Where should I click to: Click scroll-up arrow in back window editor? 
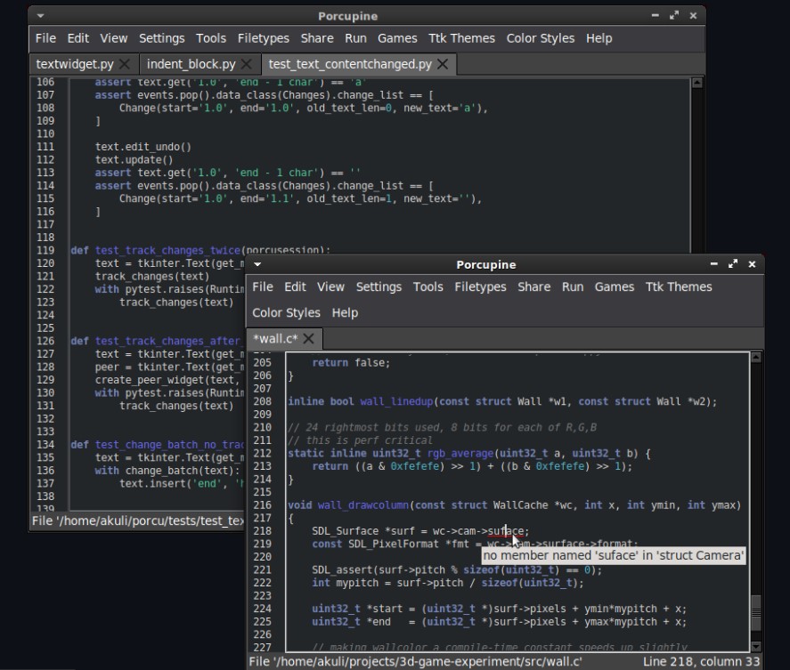pos(697,83)
